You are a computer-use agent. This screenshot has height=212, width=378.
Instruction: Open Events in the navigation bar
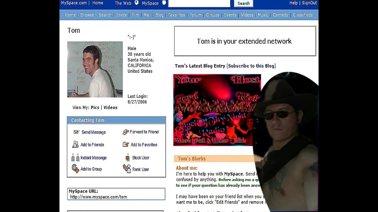tap(230, 15)
